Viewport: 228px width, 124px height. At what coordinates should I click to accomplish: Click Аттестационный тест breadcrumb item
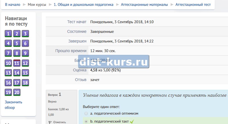click(193, 4)
